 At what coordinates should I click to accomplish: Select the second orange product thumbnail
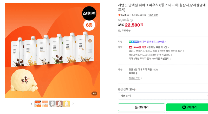(x=45, y=104)
